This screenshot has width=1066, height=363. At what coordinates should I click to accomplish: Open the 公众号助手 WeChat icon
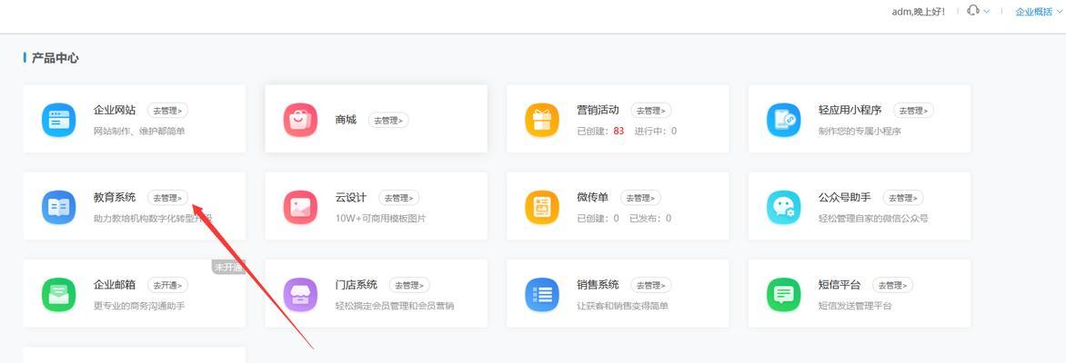[x=784, y=207]
